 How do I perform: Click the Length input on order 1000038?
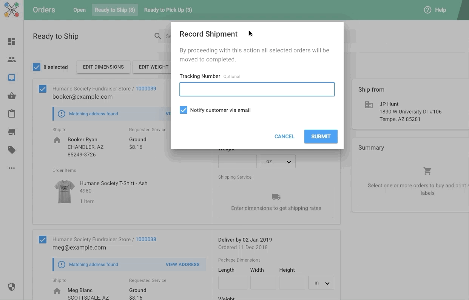(x=233, y=283)
